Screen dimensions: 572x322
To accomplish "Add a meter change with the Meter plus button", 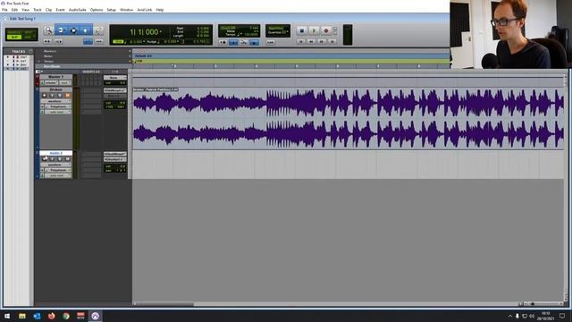I will (130, 56).
